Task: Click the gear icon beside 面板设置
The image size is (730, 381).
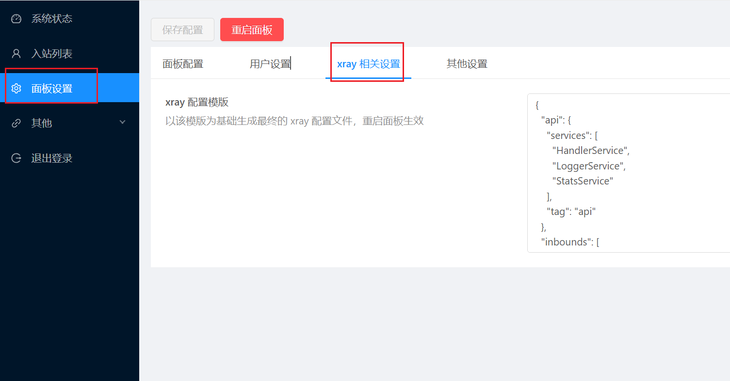Action: (x=16, y=89)
